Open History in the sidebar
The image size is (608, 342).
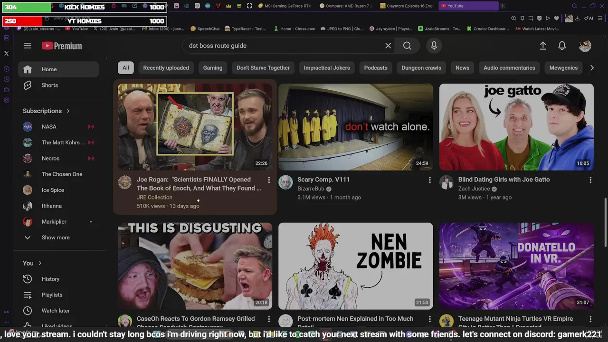point(58,279)
